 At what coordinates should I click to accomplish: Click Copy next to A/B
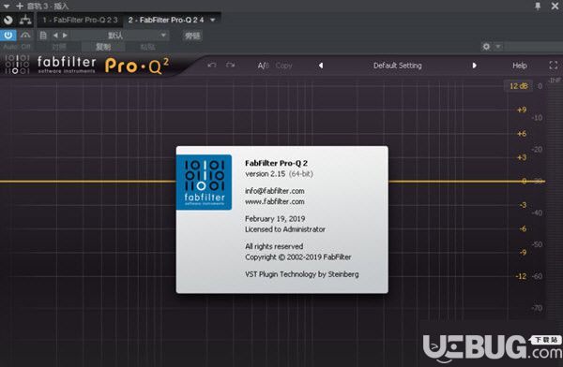pyautogui.click(x=283, y=66)
